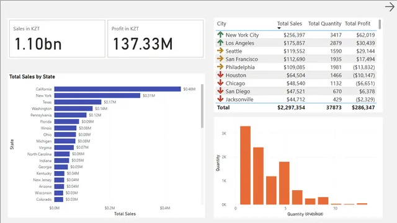The image size is (397, 223).
Task: Click the Sales in KZT card
Action: click(57, 38)
